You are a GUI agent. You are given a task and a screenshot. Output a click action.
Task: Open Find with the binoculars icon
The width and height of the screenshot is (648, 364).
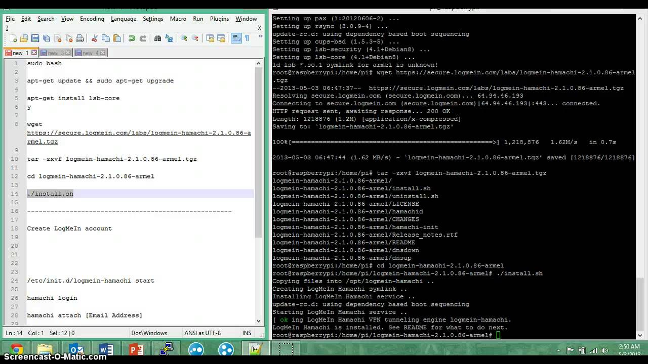pos(157,38)
